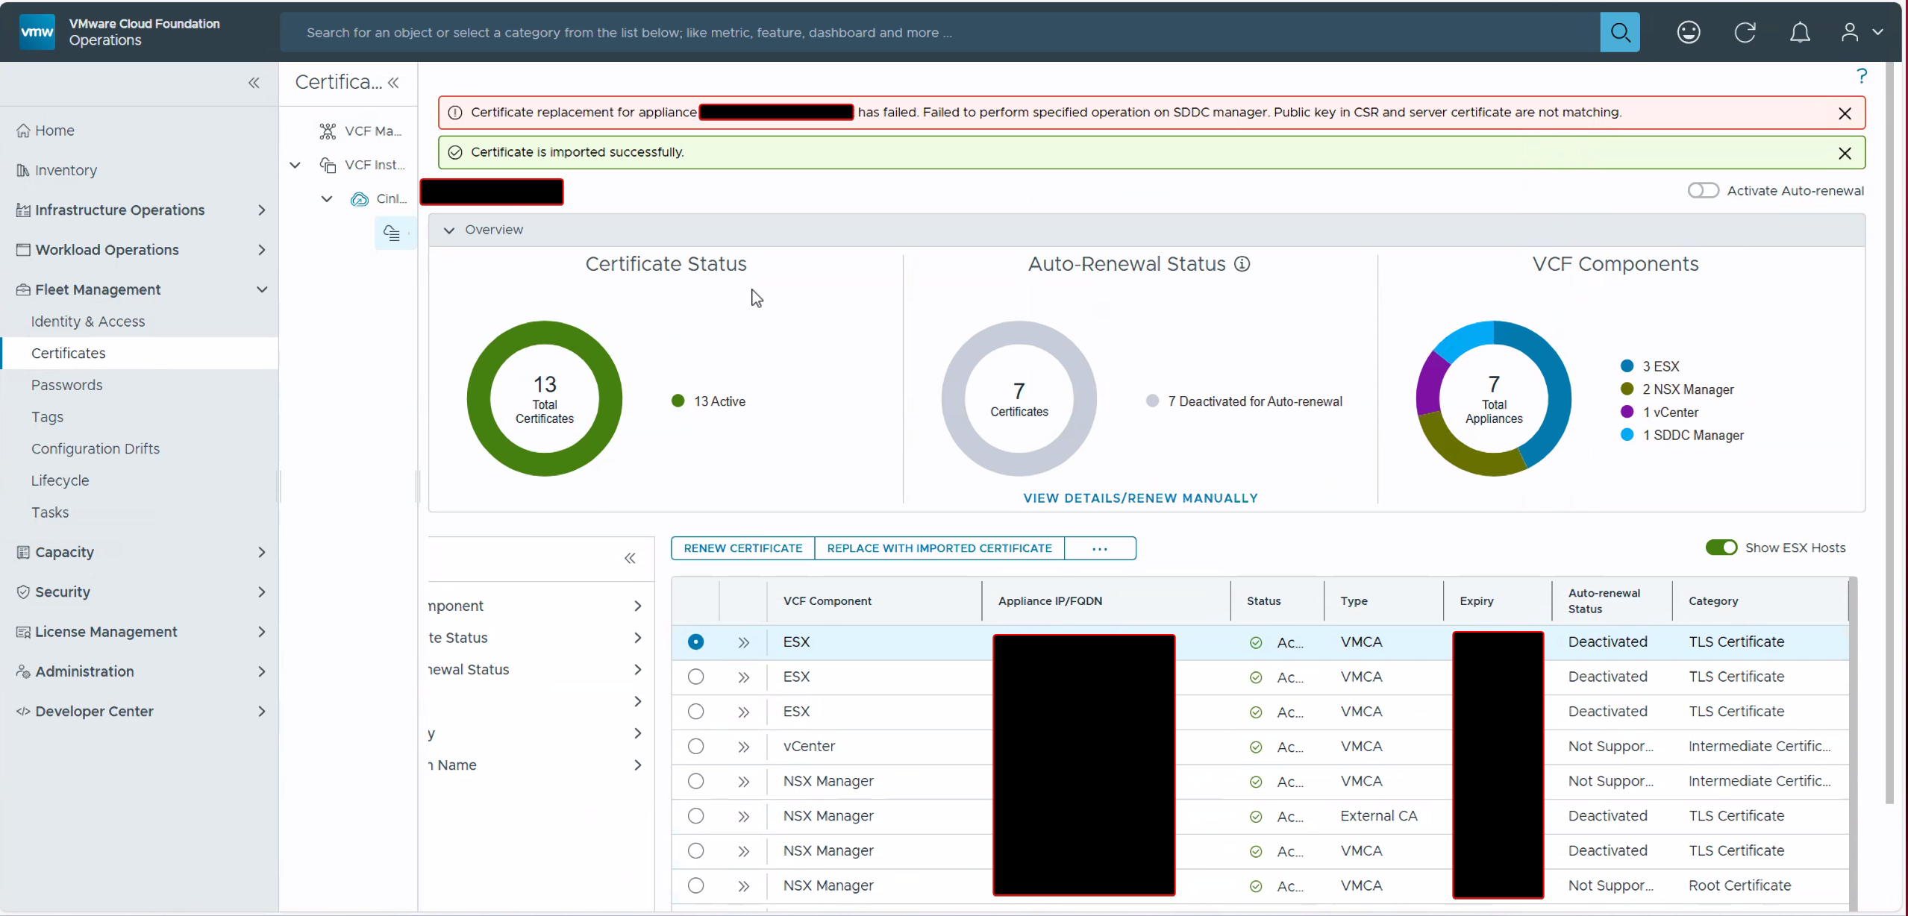The width and height of the screenshot is (1908, 916).
Task: Collapse left navigation with double chevron
Action: [254, 83]
